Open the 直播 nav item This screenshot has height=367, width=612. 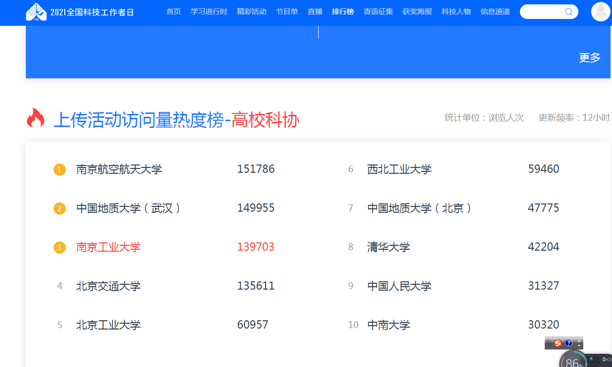315,12
